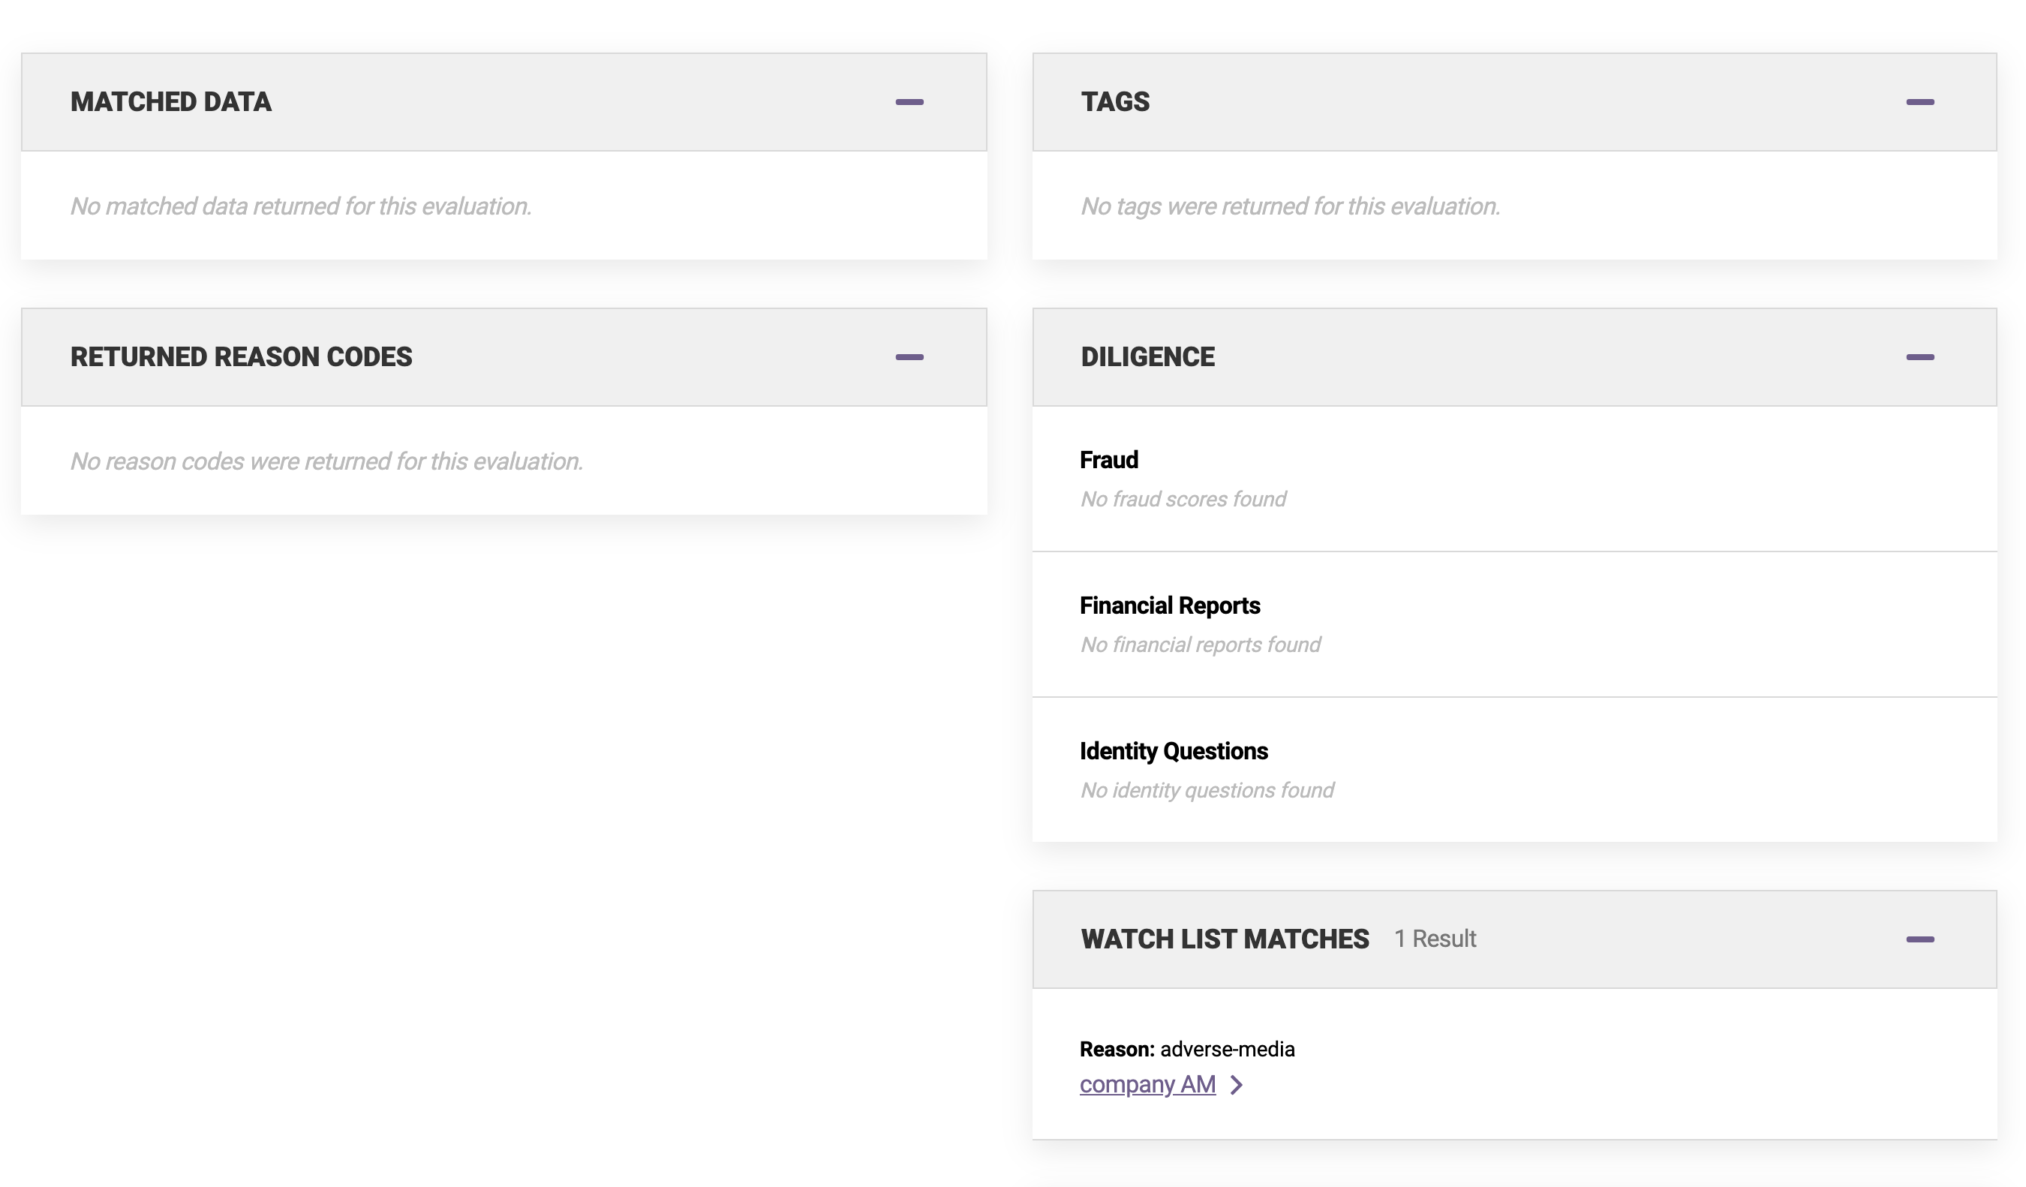Screen dimensions: 2026x1187
Task: Click 'No tags were returned' message
Action: 1291,206
